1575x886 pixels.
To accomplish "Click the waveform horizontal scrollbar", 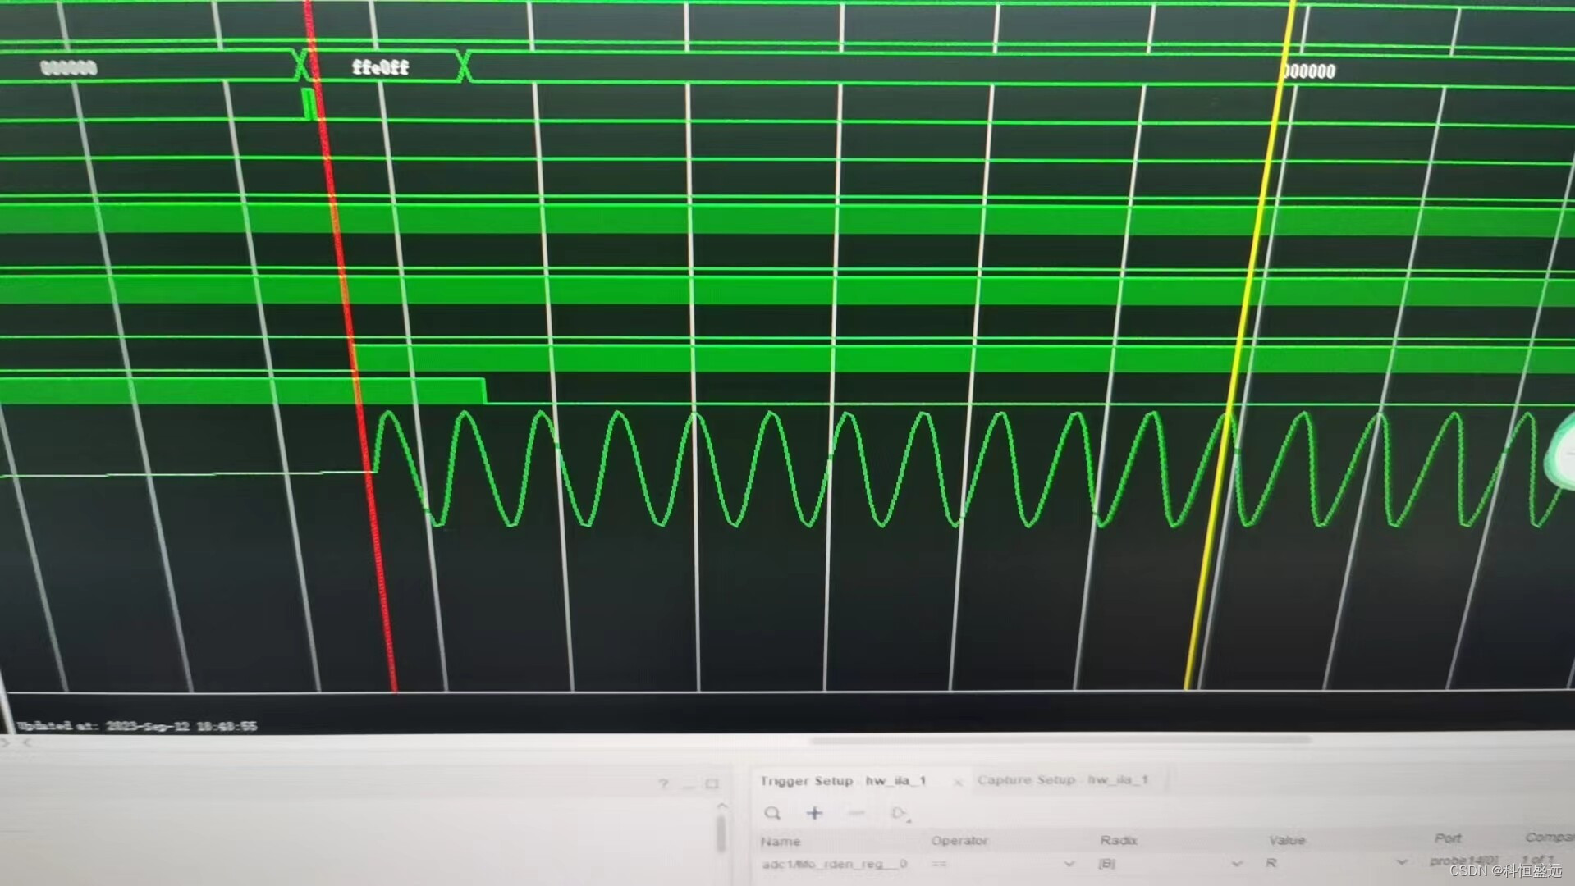I will [x=1061, y=740].
